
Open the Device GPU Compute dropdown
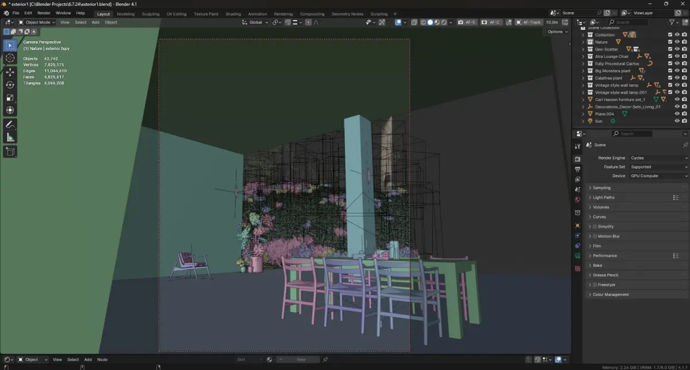tap(658, 176)
